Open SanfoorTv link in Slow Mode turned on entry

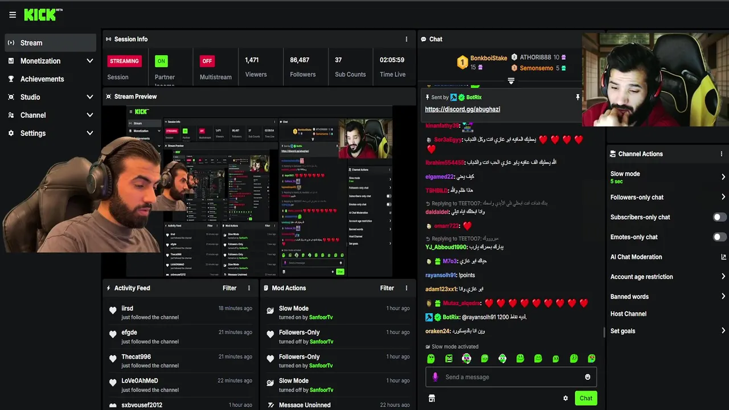(x=321, y=317)
